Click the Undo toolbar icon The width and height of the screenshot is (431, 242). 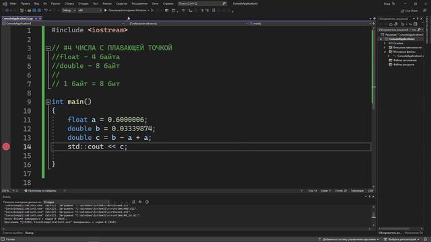click(x=46, y=11)
